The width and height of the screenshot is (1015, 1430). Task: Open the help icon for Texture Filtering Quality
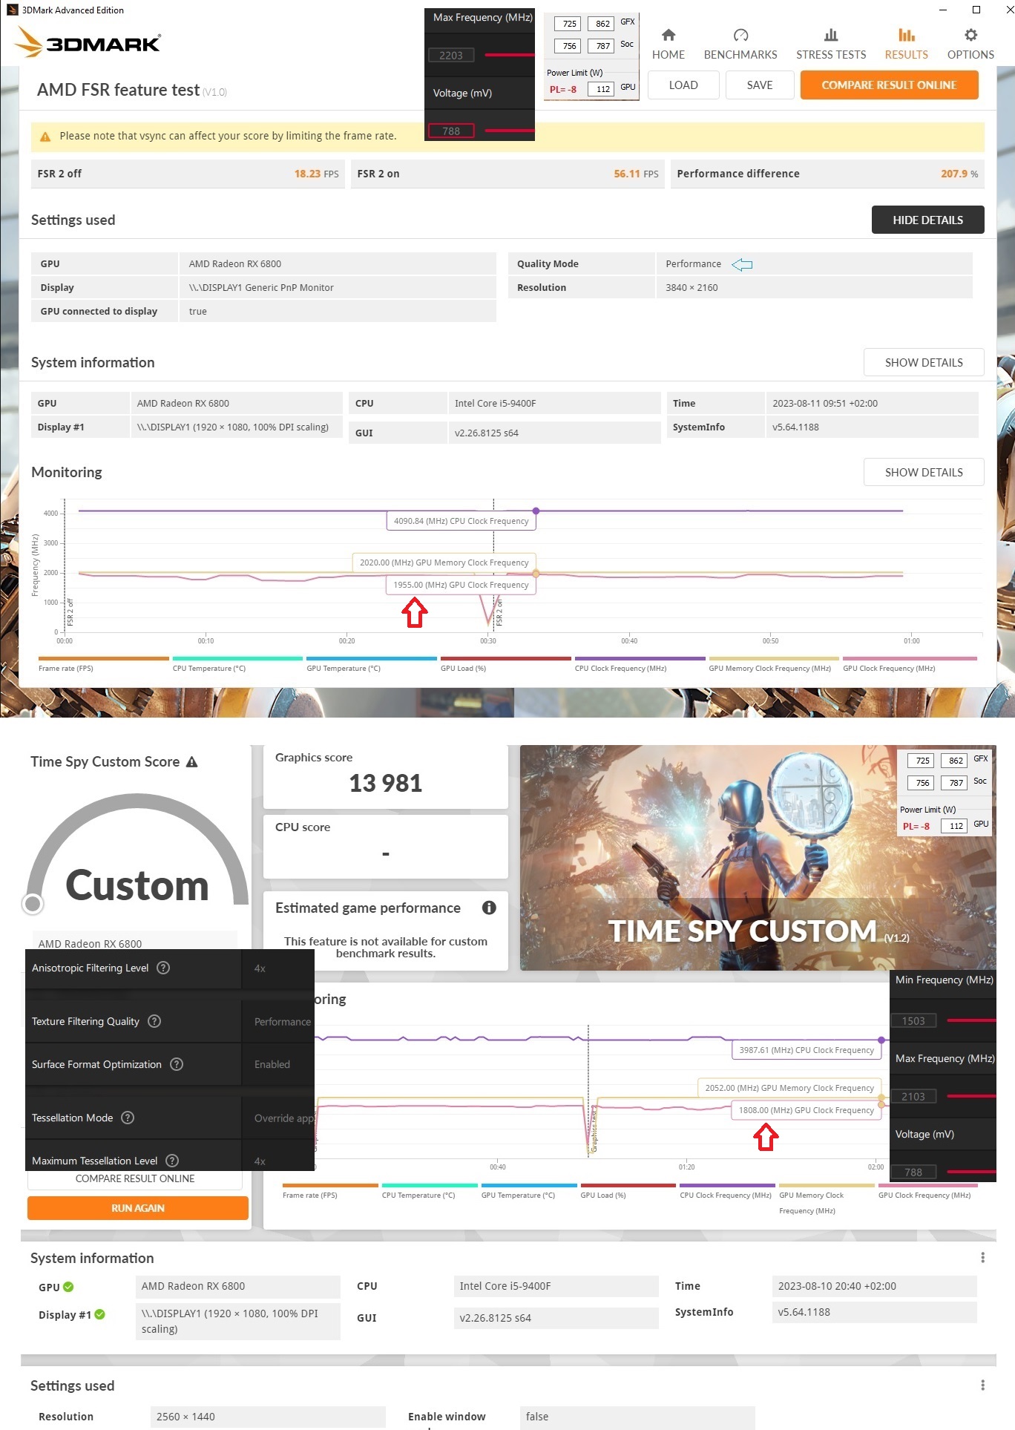pos(154,1021)
